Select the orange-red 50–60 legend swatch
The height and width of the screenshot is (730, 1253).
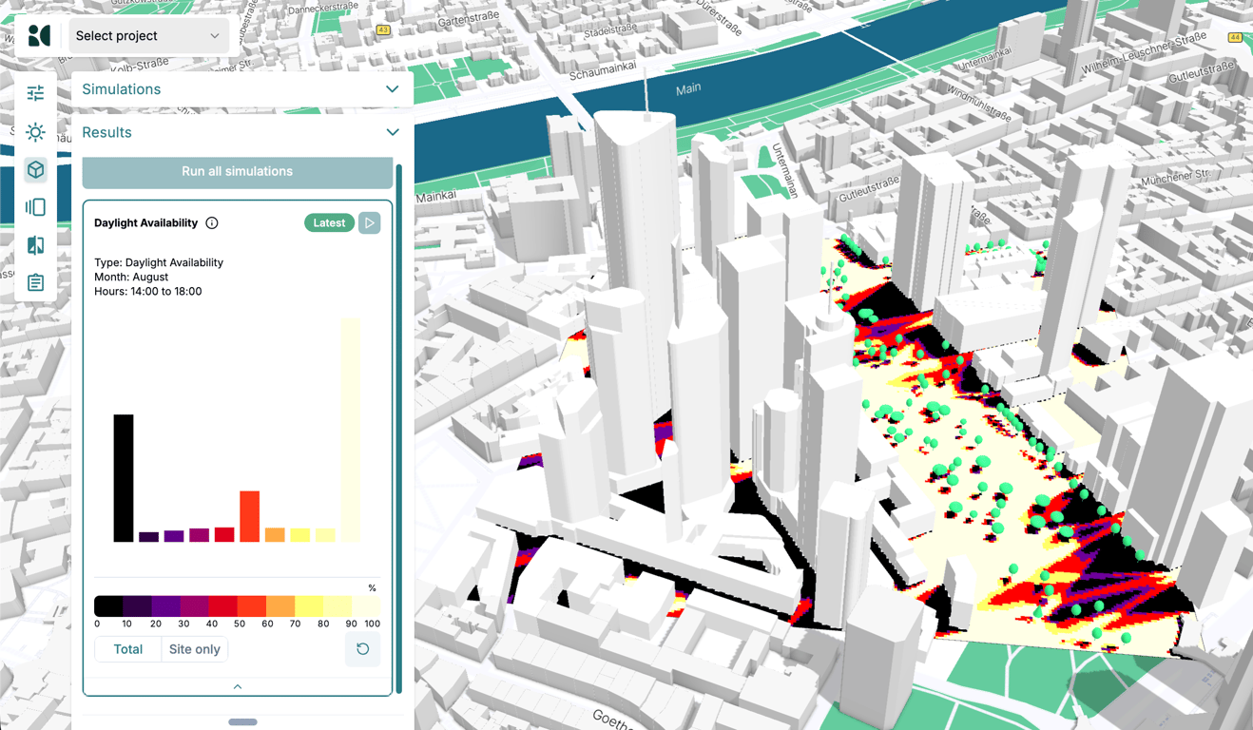click(x=251, y=605)
